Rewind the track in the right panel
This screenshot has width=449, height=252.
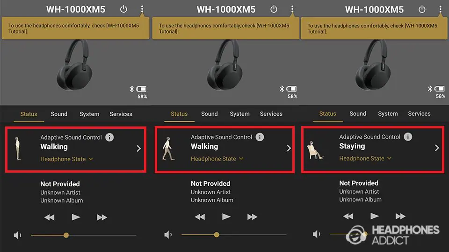click(348, 216)
